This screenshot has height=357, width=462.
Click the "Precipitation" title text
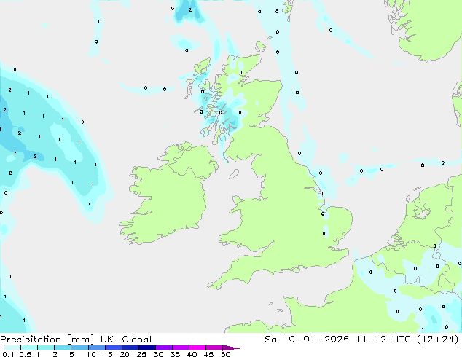click(x=31, y=340)
